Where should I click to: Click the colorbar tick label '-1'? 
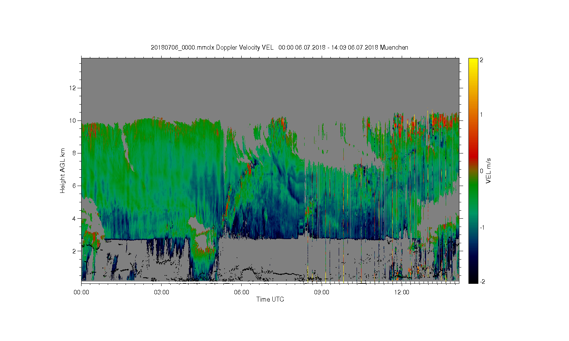(482, 227)
